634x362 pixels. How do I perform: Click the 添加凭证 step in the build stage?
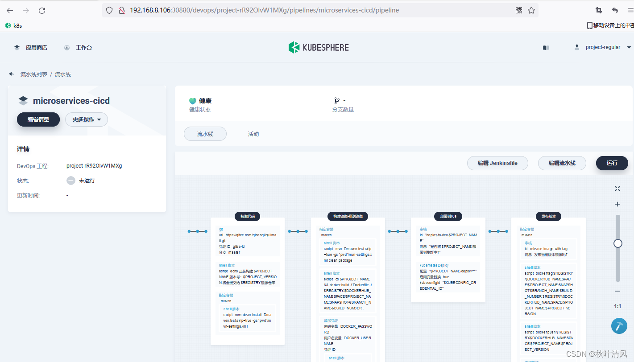348,338
